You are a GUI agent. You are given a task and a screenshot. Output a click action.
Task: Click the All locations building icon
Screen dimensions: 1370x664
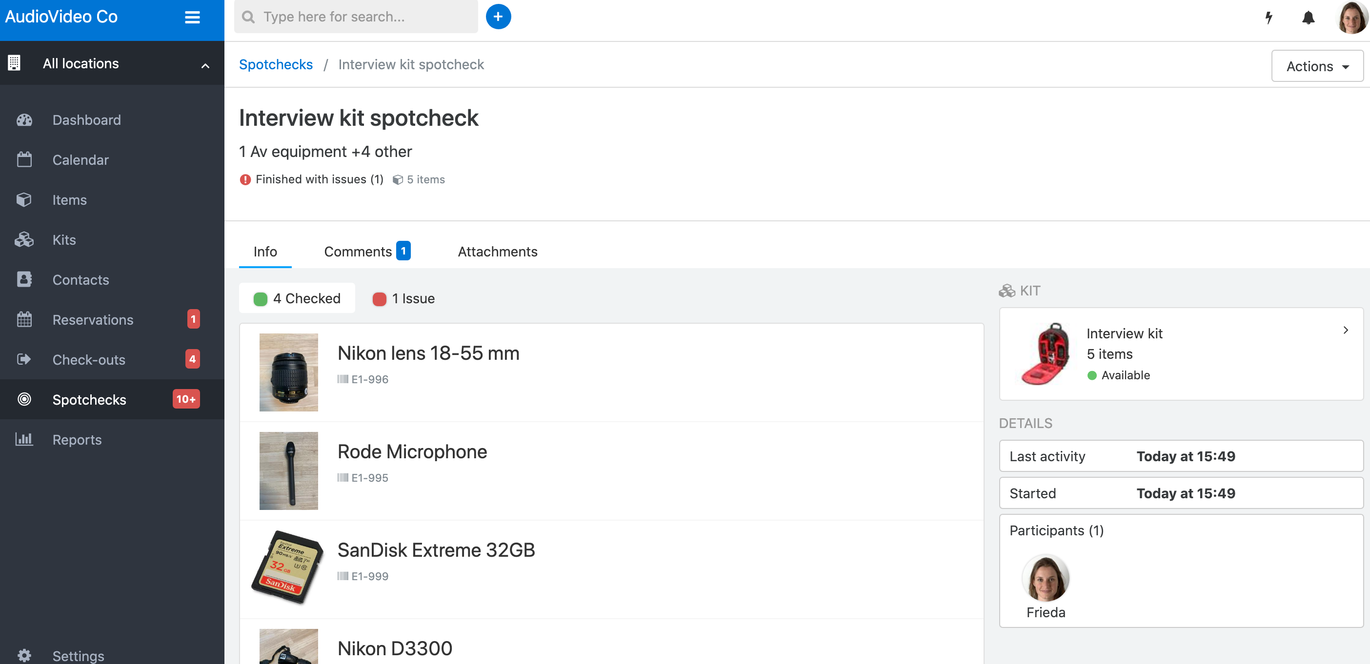click(14, 63)
